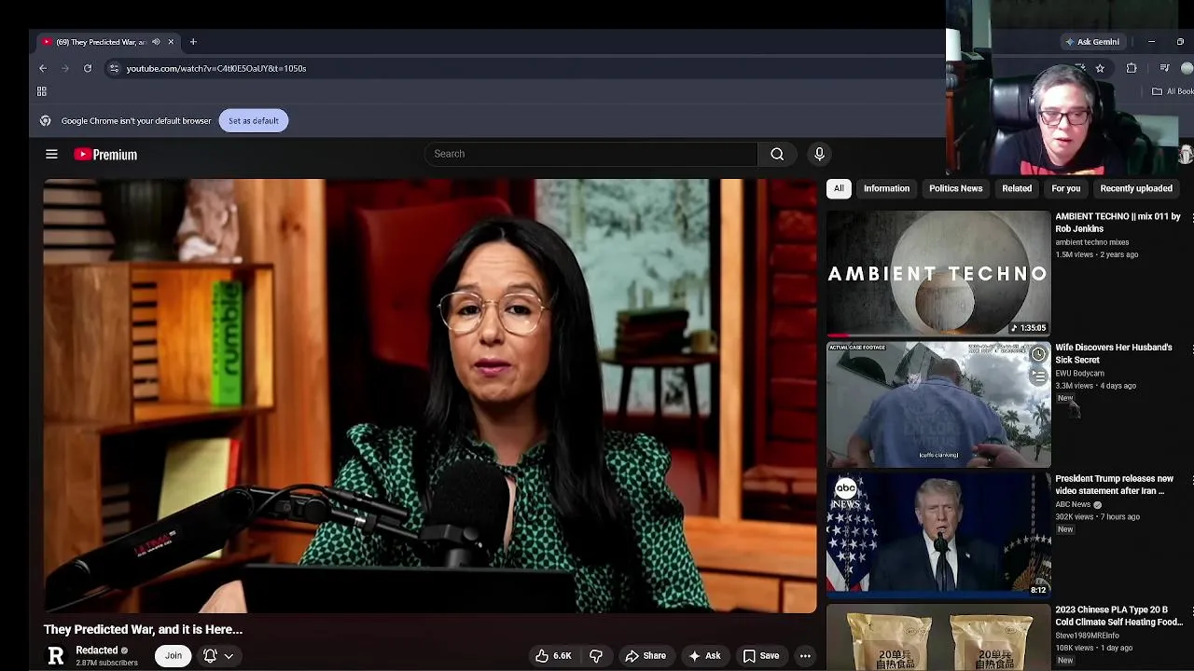Dislike the video
The width and height of the screenshot is (1194, 671).
tap(595, 656)
